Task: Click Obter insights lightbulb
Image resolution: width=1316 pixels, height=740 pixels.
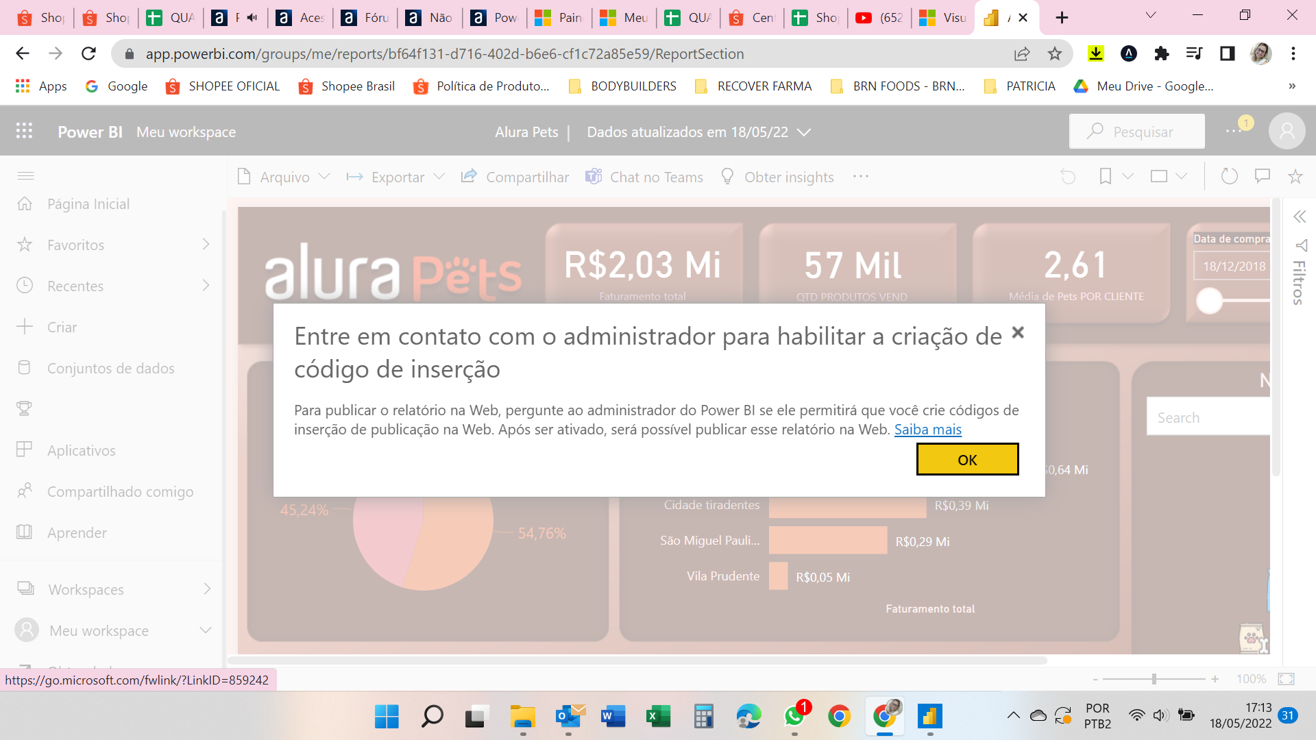Action: [777, 177]
